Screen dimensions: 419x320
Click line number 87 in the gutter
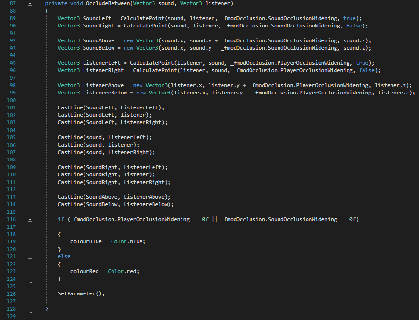[x=13, y=4]
